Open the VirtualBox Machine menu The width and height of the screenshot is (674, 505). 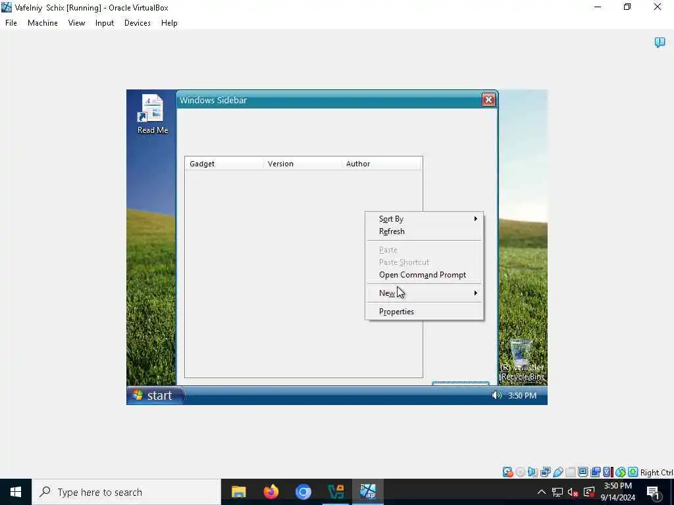click(x=43, y=23)
